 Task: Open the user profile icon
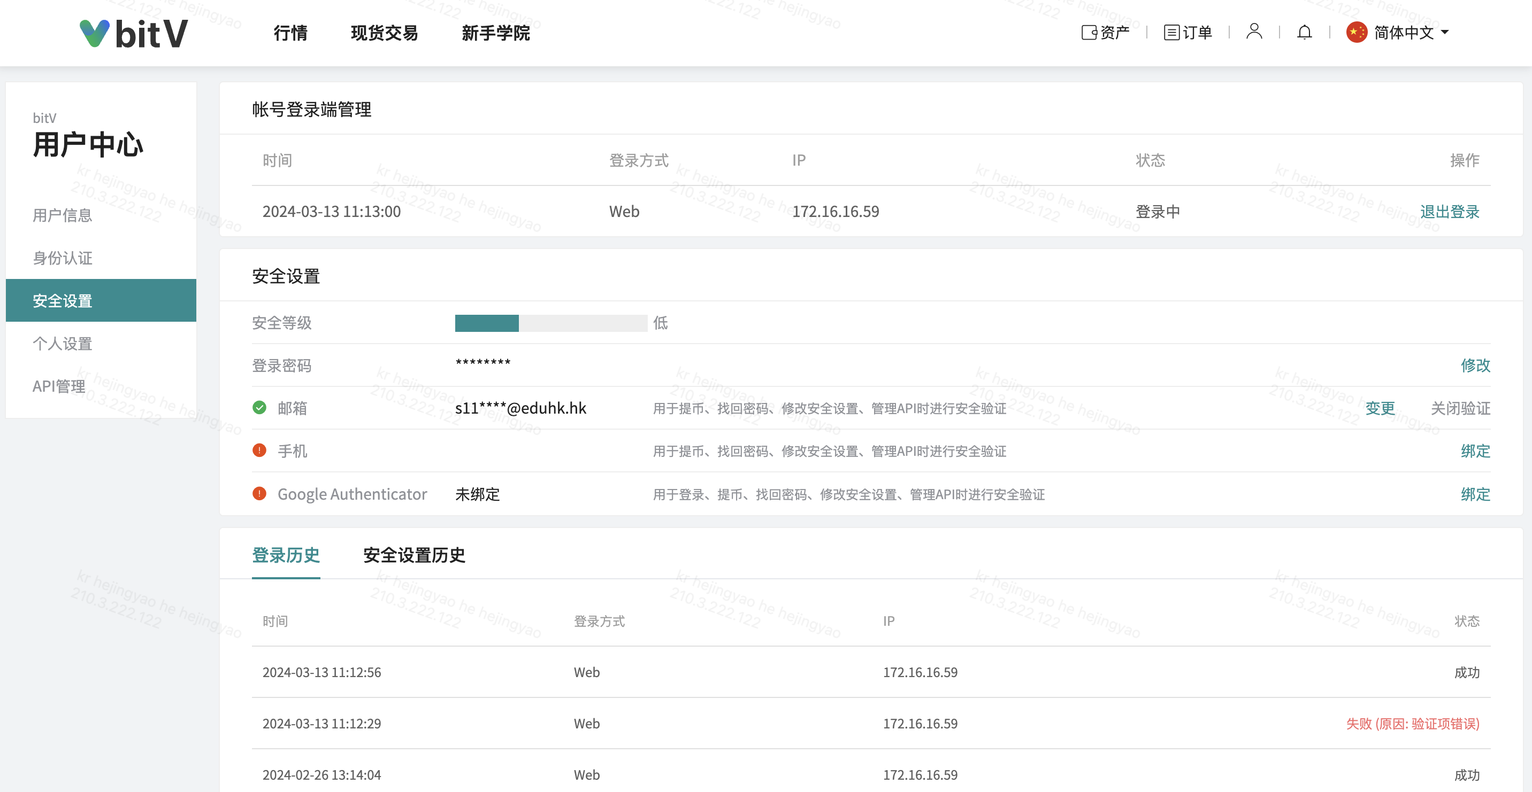click(x=1254, y=32)
